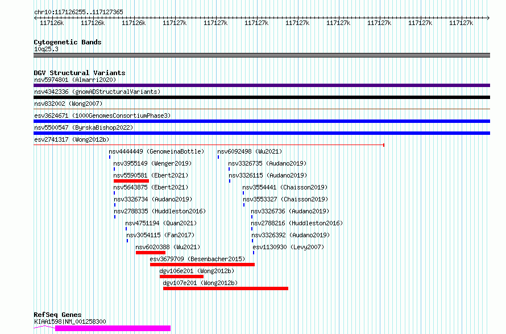Open nsv5500547 (ByrskaBishop2022) label

coord(84,127)
